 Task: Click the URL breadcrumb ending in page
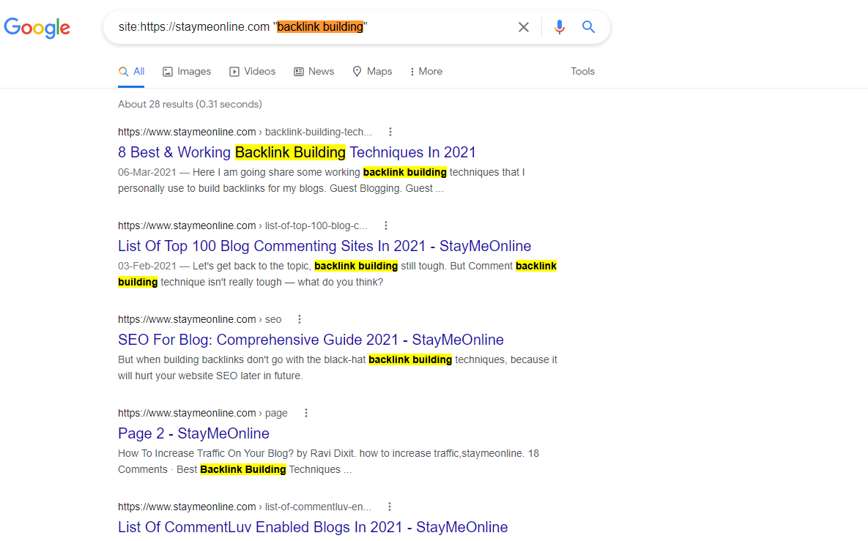(x=203, y=413)
